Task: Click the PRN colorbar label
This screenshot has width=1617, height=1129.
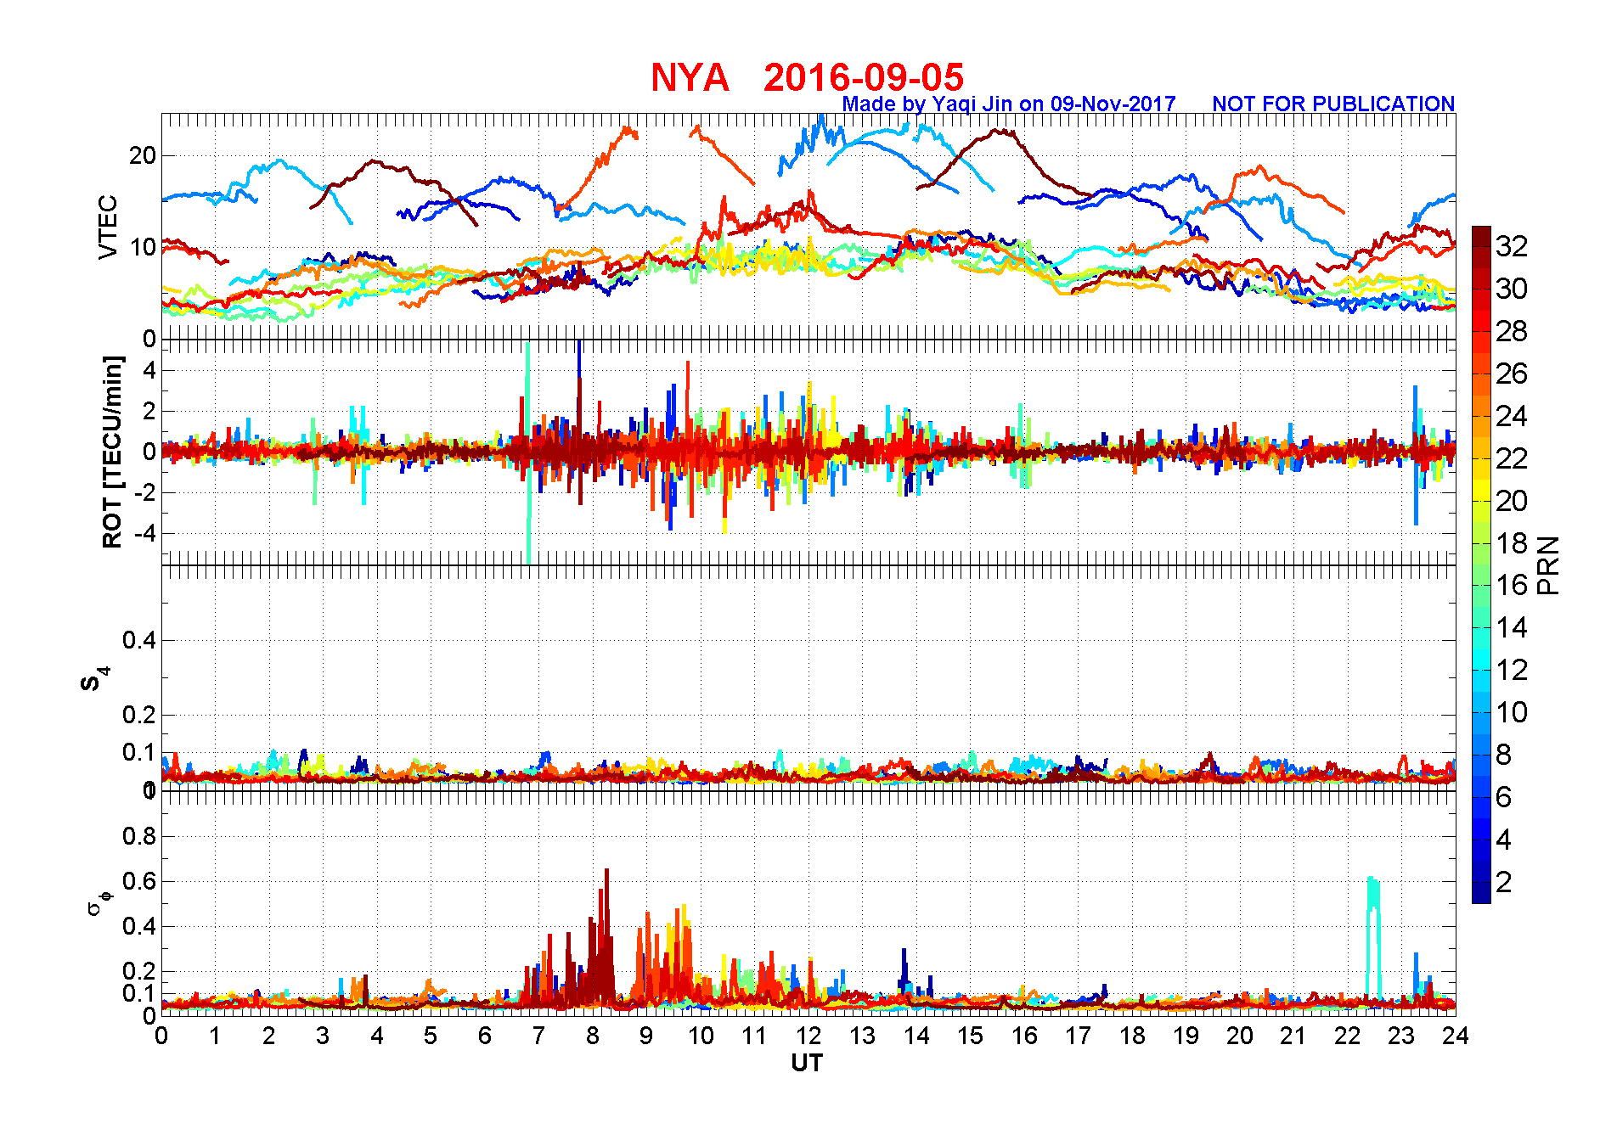Action: tap(1549, 565)
